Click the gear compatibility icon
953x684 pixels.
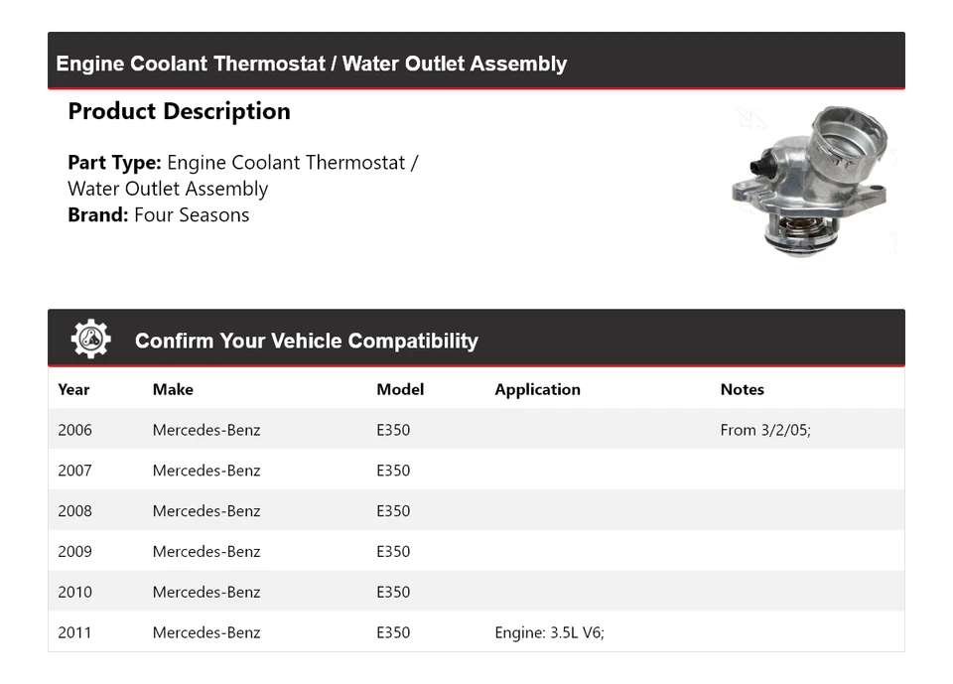click(x=90, y=340)
